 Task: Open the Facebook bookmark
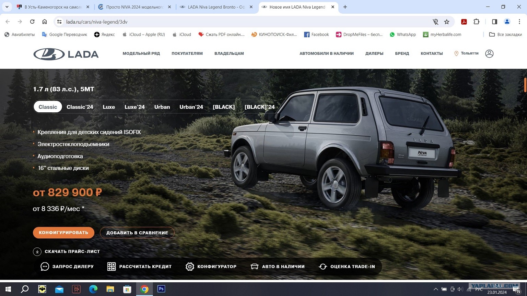click(x=316, y=35)
